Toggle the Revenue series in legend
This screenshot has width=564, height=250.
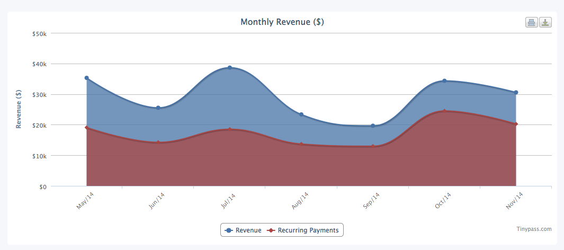[x=244, y=230]
